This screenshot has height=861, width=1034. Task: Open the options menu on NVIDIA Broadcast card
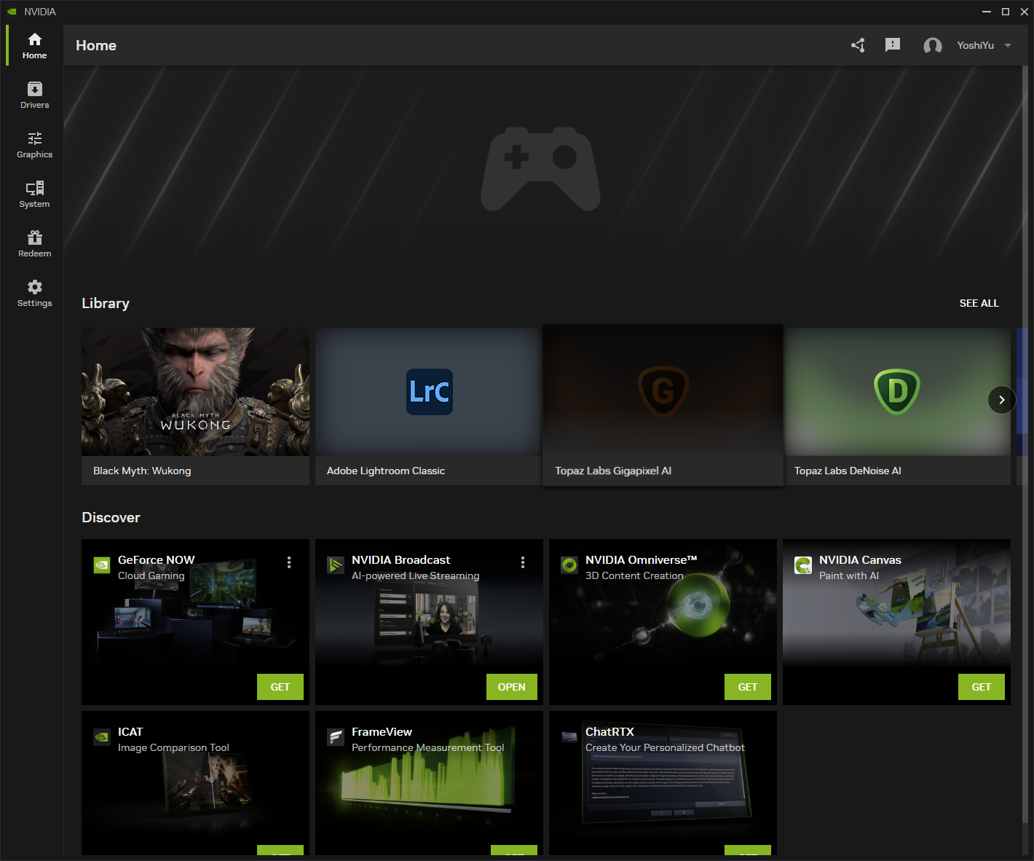(523, 562)
